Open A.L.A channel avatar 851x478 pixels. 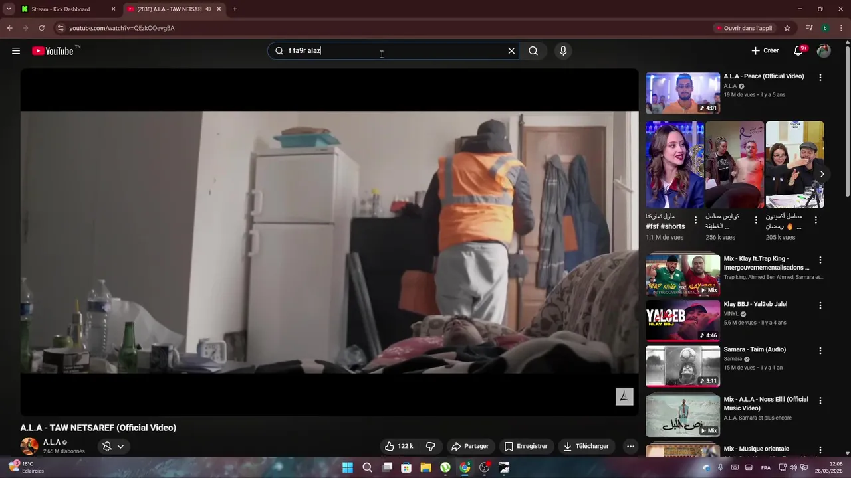tap(29, 446)
